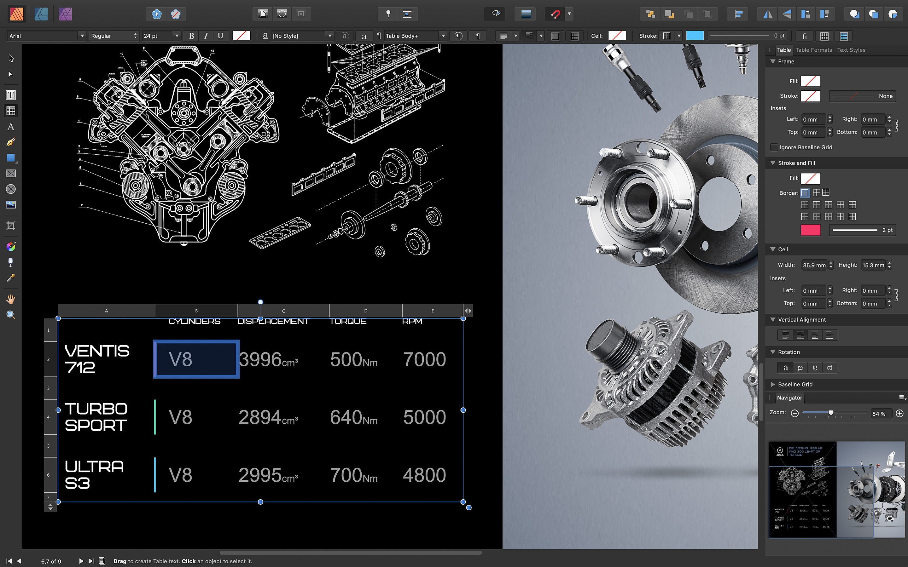Toggle underline formatting
908x567 pixels.
pyautogui.click(x=221, y=36)
